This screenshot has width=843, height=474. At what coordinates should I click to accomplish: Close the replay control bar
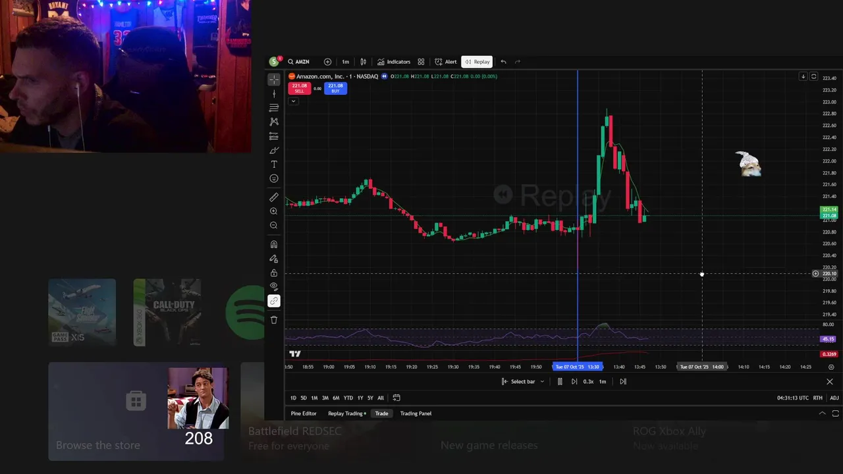[x=830, y=381]
